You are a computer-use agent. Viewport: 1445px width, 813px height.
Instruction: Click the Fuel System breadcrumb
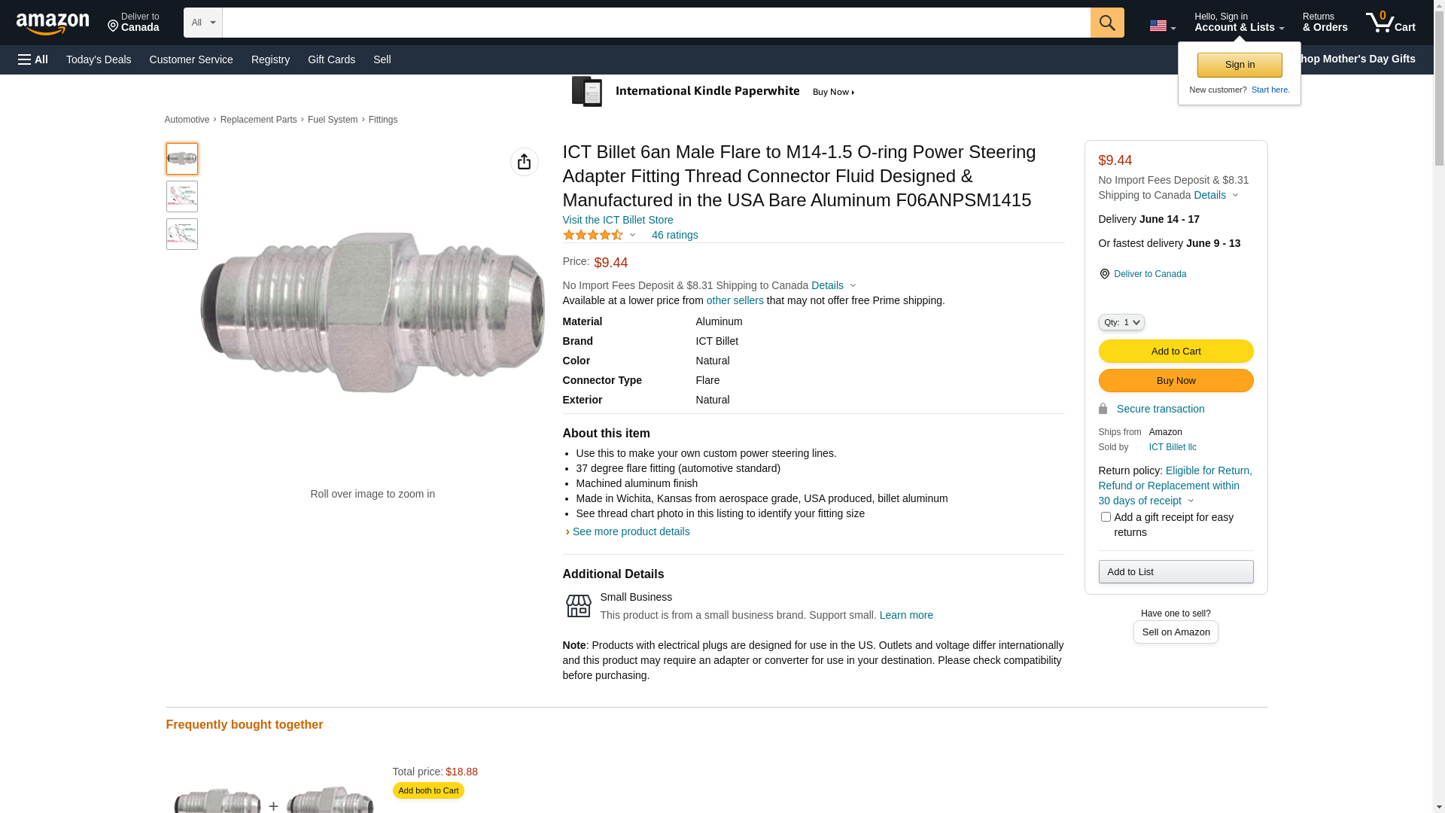[x=333, y=120]
